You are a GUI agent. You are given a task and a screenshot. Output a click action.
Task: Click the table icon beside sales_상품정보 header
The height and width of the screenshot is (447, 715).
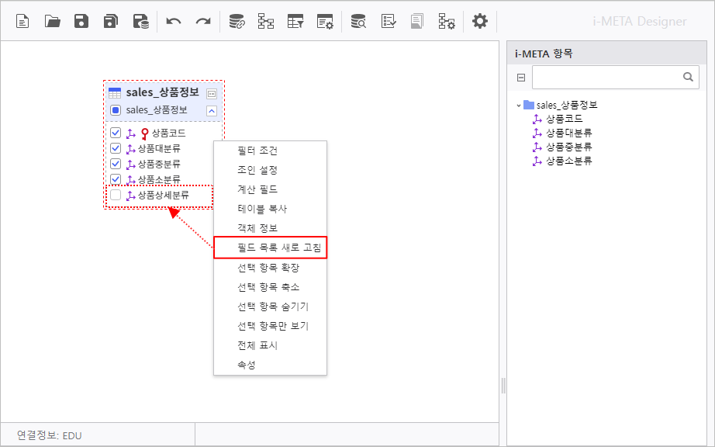(x=115, y=93)
